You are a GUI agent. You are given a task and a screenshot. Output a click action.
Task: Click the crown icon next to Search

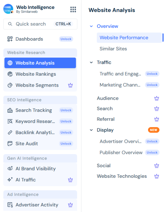click(157, 108)
